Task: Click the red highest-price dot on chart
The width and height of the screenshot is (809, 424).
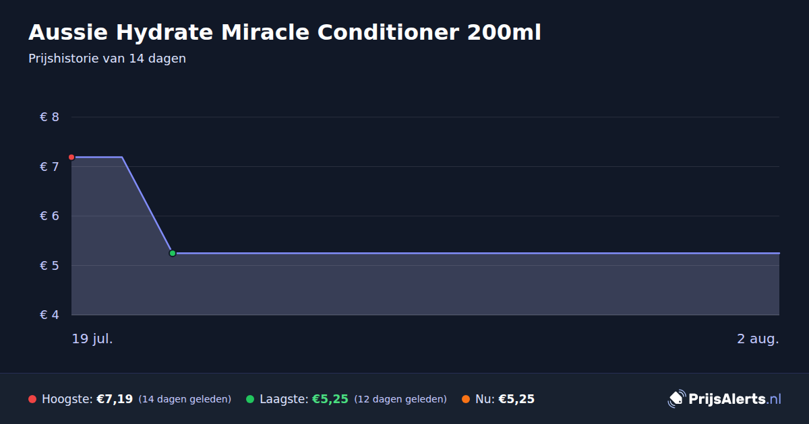Action: point(71,157)
